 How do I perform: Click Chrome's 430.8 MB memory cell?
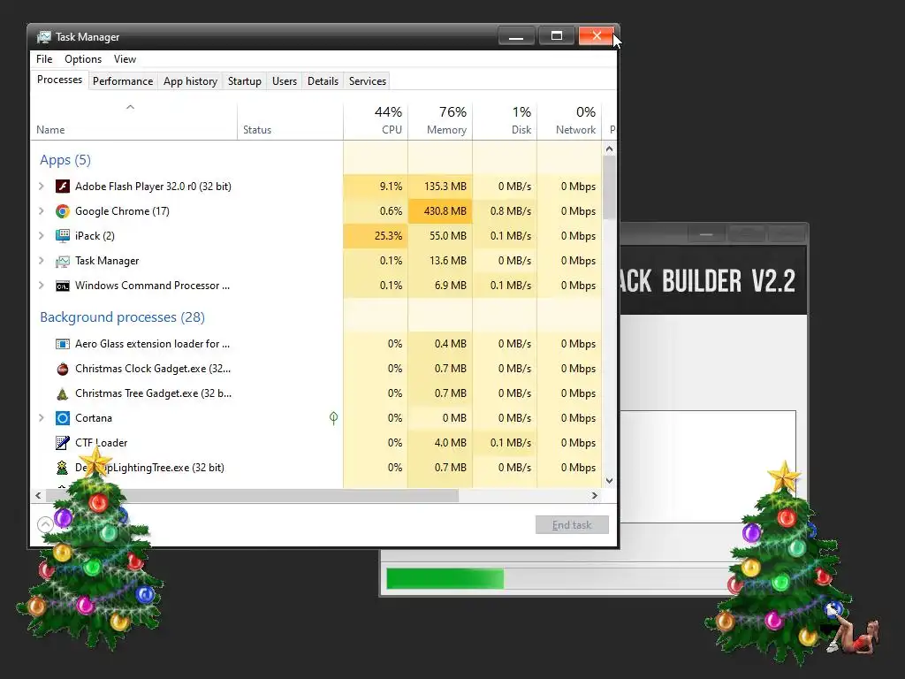coord(440,211)
